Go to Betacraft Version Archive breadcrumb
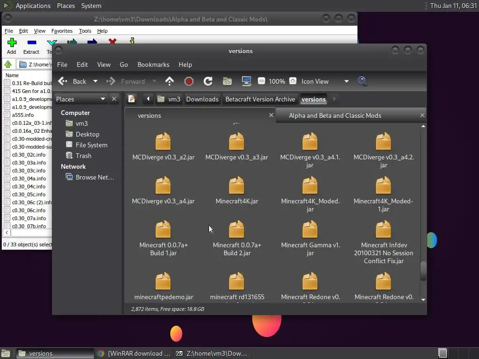479x359 pixels. [260, 99]
